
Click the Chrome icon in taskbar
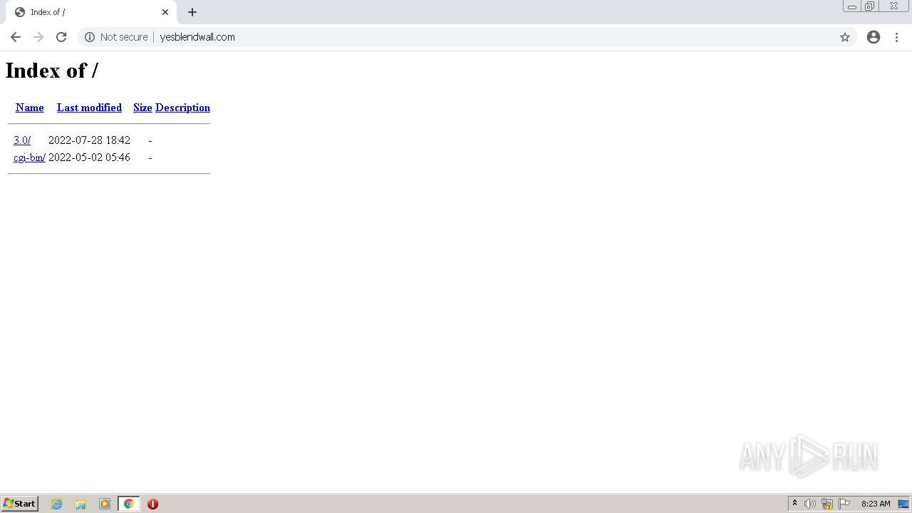[x=128, y=504]
